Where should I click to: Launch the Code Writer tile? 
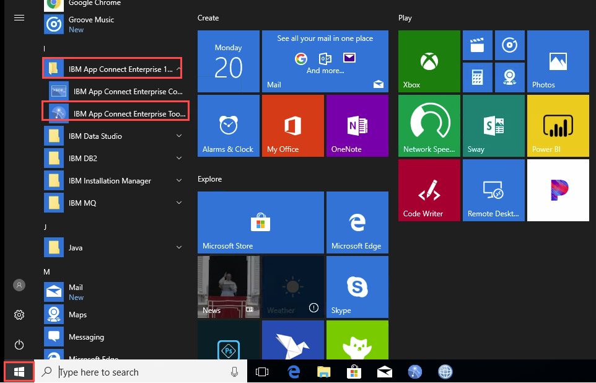pos(429,190)
